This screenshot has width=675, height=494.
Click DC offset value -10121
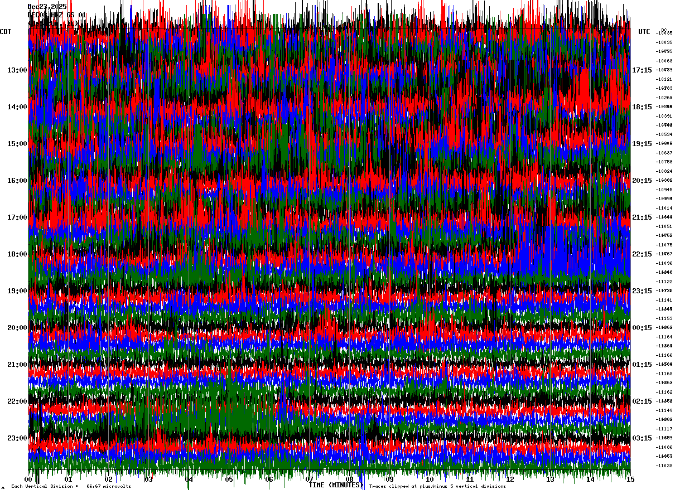coord(664,79)
